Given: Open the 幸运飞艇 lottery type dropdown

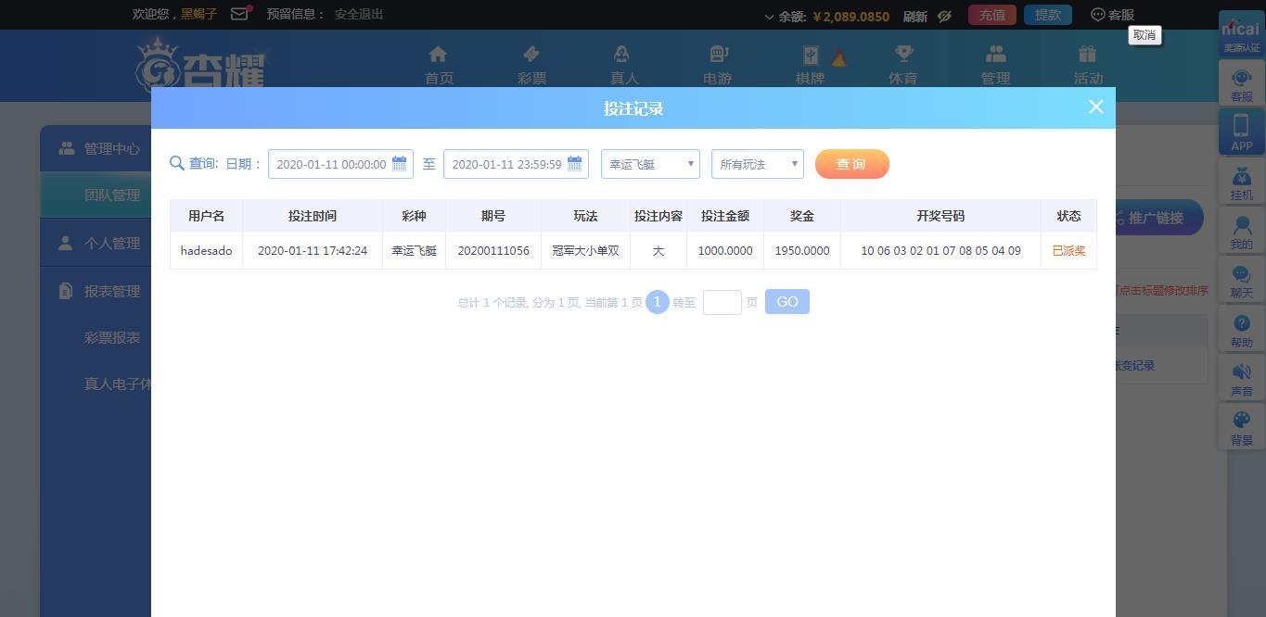Looking at the screenshot, I should (x=650, y=164).
